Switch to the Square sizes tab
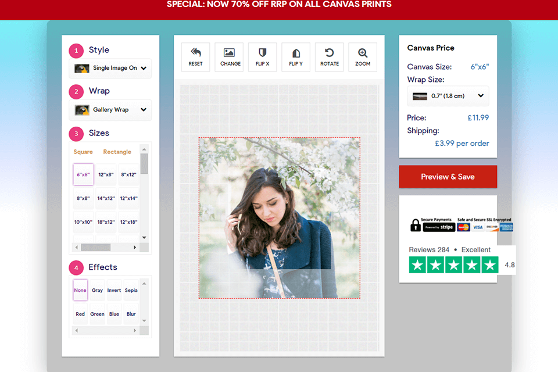Viewport: 558px width, 372px height. tap(83, 152)
